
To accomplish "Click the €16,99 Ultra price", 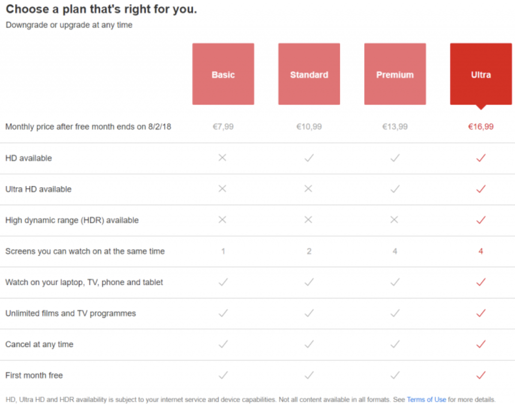I will coord(481,127).
